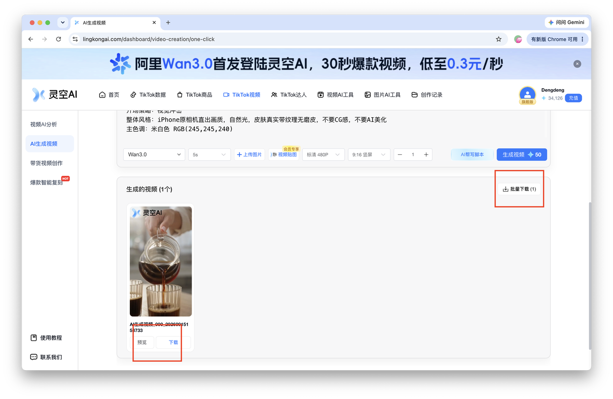Image resolution: width=613 pixels, height=399 pixels.
Task: Click the 上传图片 upload button
Action: [250, 154]
